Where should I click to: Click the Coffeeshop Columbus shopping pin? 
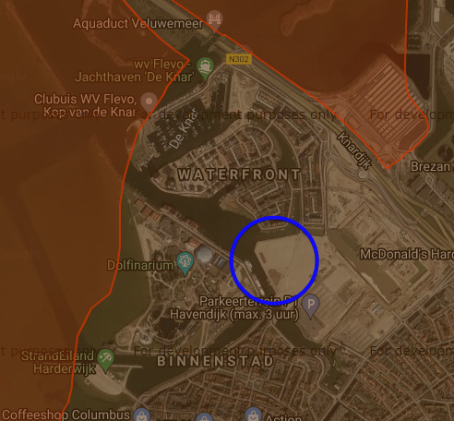142,415
